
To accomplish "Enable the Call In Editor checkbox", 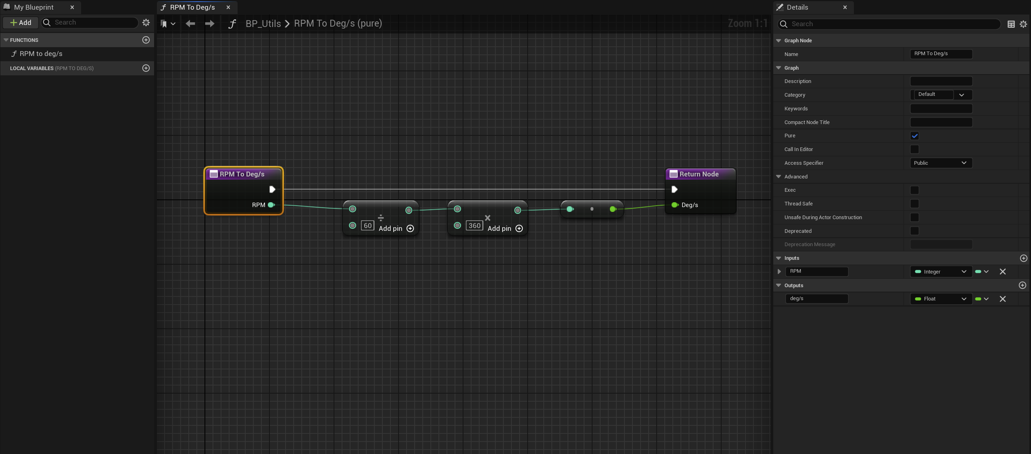I will (x=914, y=149).
